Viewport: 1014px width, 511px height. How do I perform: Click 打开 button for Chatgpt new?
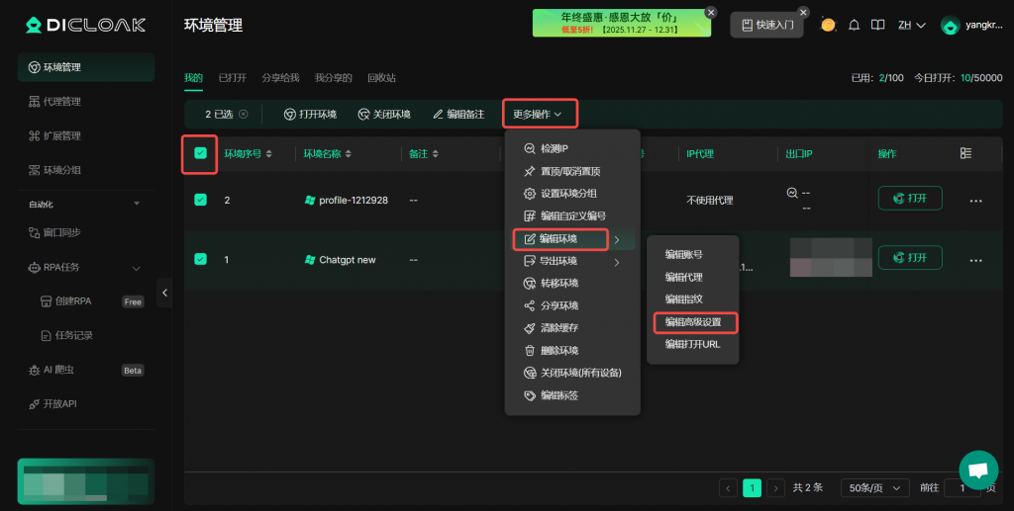point(909,258)
